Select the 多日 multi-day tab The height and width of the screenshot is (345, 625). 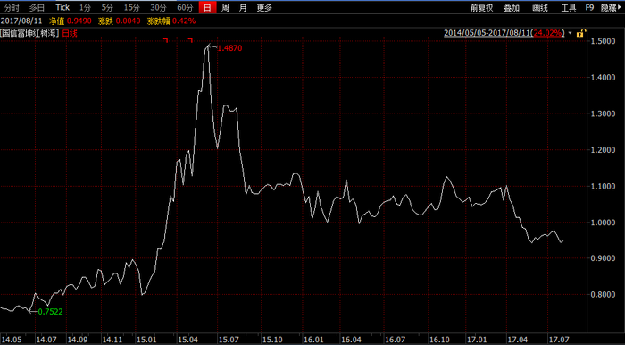tap(37, 7)
